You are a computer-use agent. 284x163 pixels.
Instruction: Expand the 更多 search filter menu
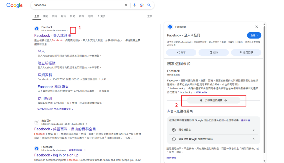tap(102, 16)
